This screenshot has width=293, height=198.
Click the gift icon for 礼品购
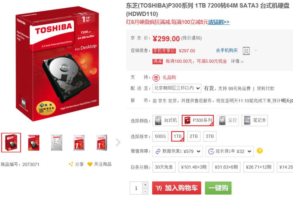tap(156, 78)
